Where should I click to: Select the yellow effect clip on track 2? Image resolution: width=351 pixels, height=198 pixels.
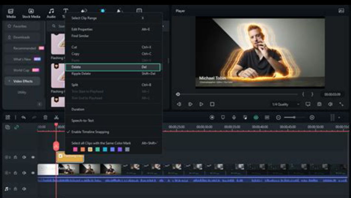[70, 157]
